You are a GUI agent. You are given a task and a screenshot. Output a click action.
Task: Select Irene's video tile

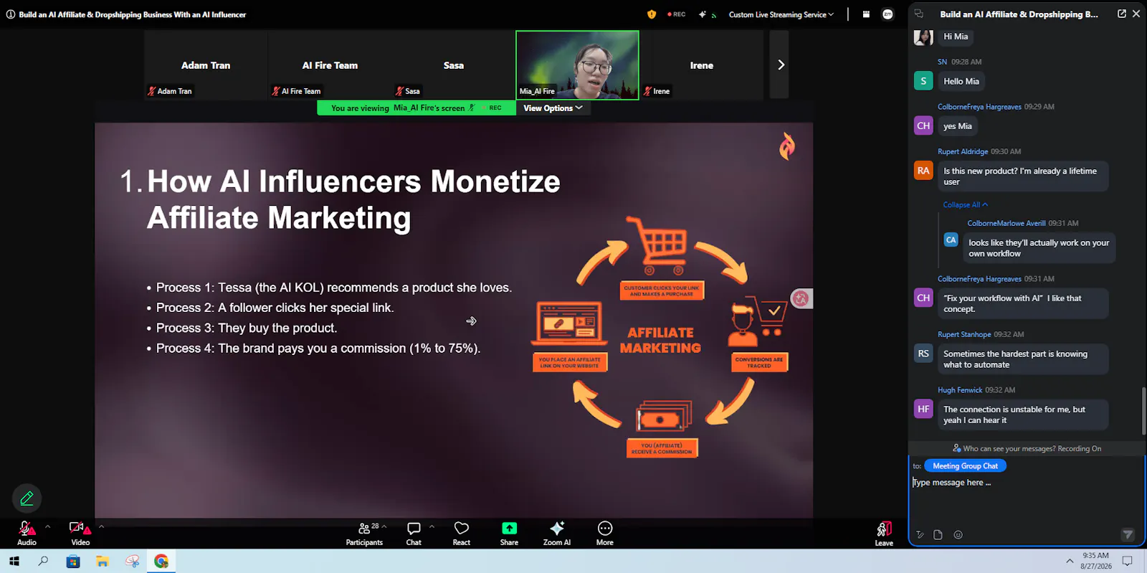point(702,65)
